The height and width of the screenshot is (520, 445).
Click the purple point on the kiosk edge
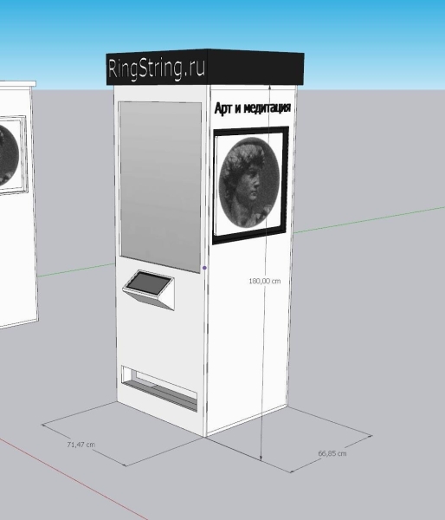click(x=204, y=268)
